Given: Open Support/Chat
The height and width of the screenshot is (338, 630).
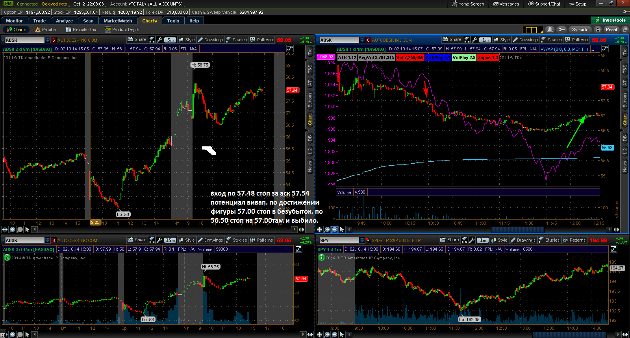Looking at the screenshot, I should pyautogui.click(x=544, y=4).
